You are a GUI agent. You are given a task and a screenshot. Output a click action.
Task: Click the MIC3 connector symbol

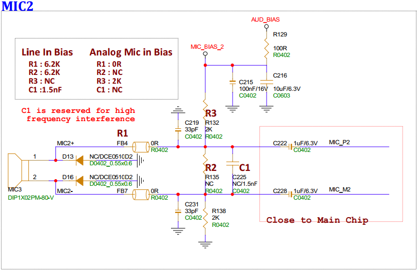tap(16, 170)
